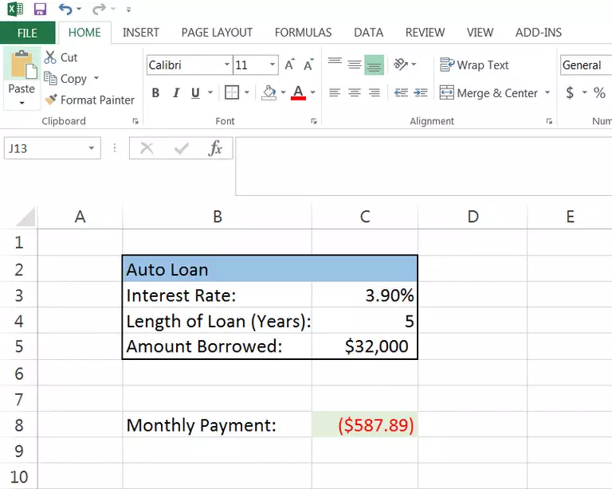Apply the red font color swatch
This screenshot has height=489, width=612.
(299, 93)
